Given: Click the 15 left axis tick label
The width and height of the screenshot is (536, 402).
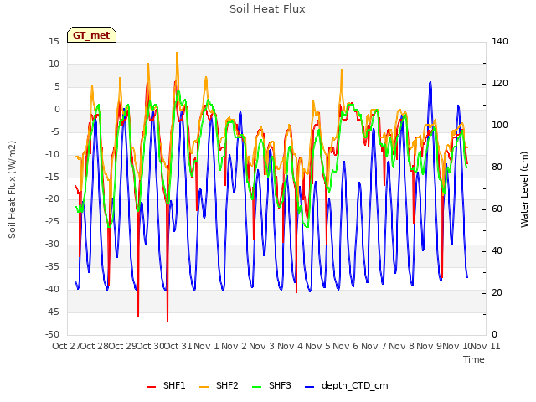Looking at the screenshot, I should pos(54,42).
